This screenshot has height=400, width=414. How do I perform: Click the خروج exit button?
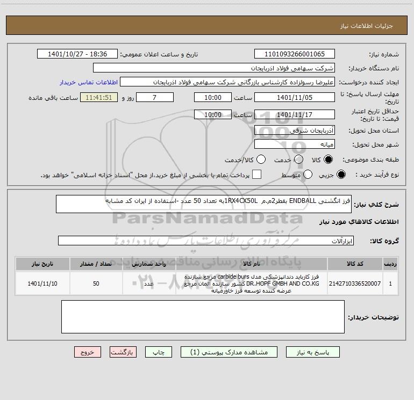coord(88,352)
